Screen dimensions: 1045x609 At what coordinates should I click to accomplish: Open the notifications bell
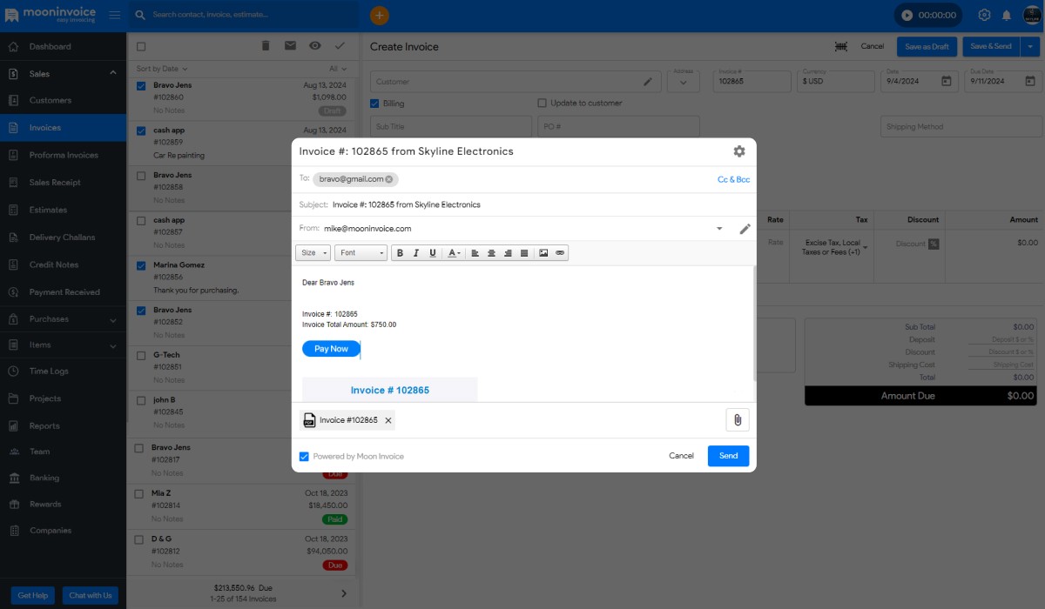click(x=1006, y=15)
